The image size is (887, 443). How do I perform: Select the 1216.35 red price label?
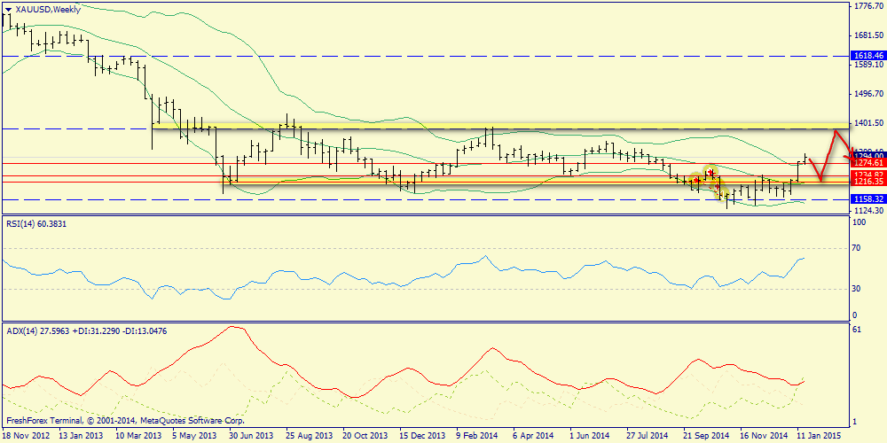coord(867,182)
